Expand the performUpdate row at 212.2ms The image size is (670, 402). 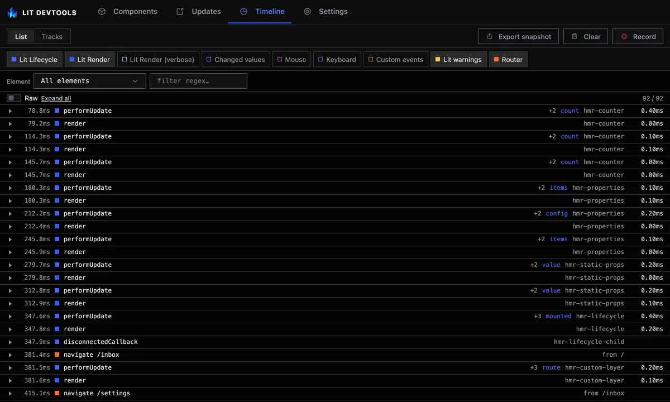click(10, 214)
